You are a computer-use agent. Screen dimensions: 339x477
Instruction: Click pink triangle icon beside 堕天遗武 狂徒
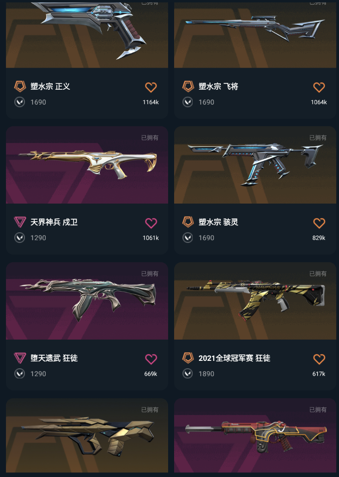20,358
